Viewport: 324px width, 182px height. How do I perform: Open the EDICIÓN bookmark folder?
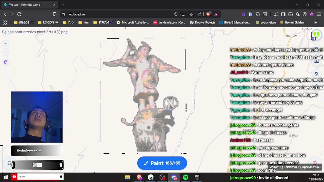pyautogui.click(x=48, y=22)
